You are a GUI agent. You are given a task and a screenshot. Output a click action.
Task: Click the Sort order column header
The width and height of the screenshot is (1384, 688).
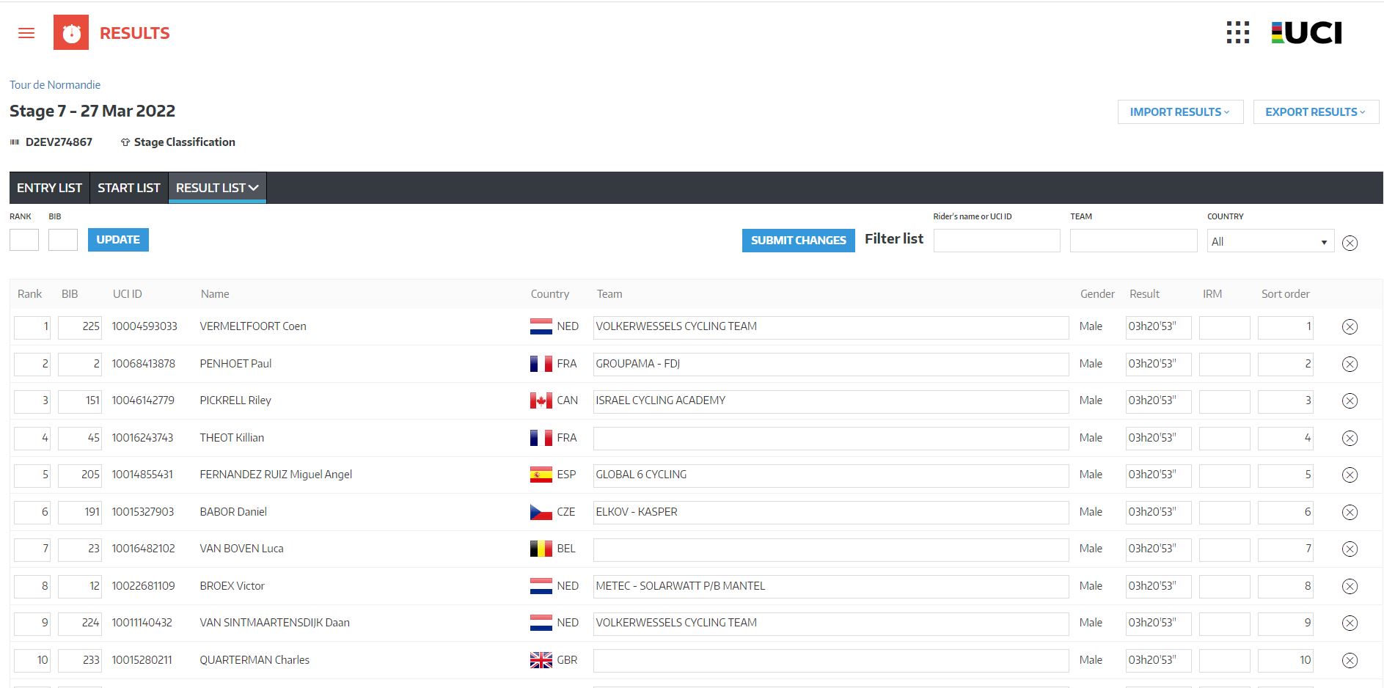[1285, 294]
